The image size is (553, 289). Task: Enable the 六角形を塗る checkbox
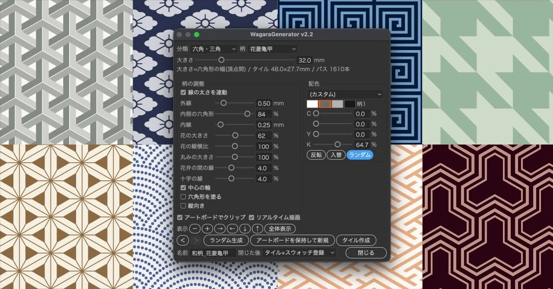[183, 197]
